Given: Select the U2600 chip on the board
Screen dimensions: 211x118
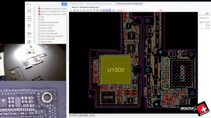Looking at the screenshot, I should (182, 73).
